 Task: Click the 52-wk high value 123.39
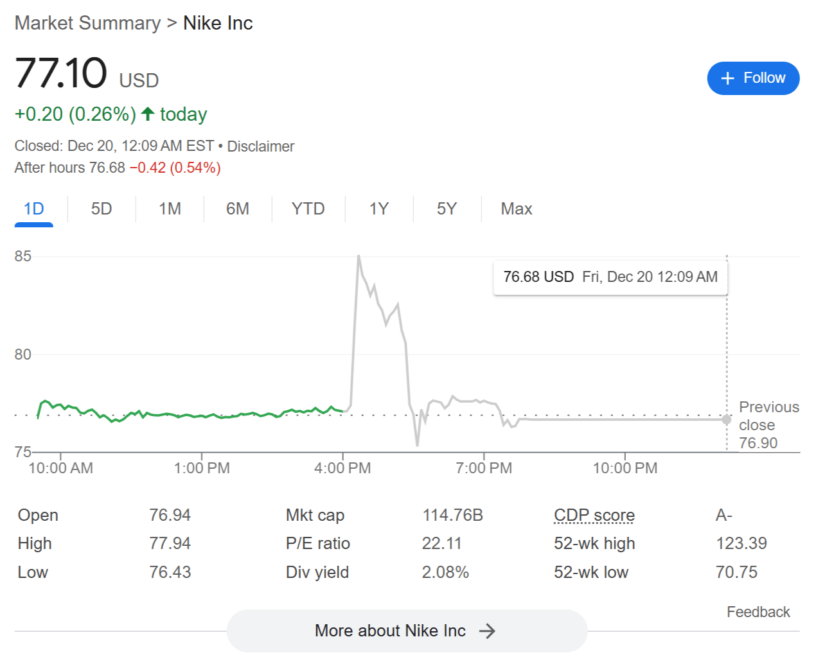click(741, 544)
